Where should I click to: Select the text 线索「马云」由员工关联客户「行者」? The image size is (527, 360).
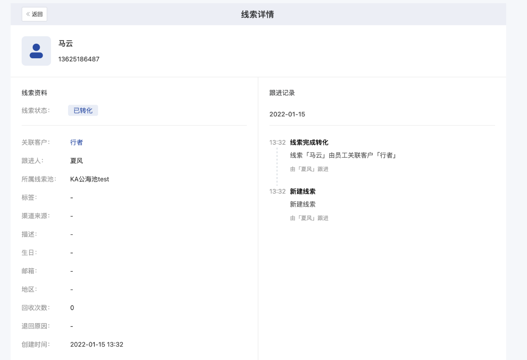(x=344, y=155)
